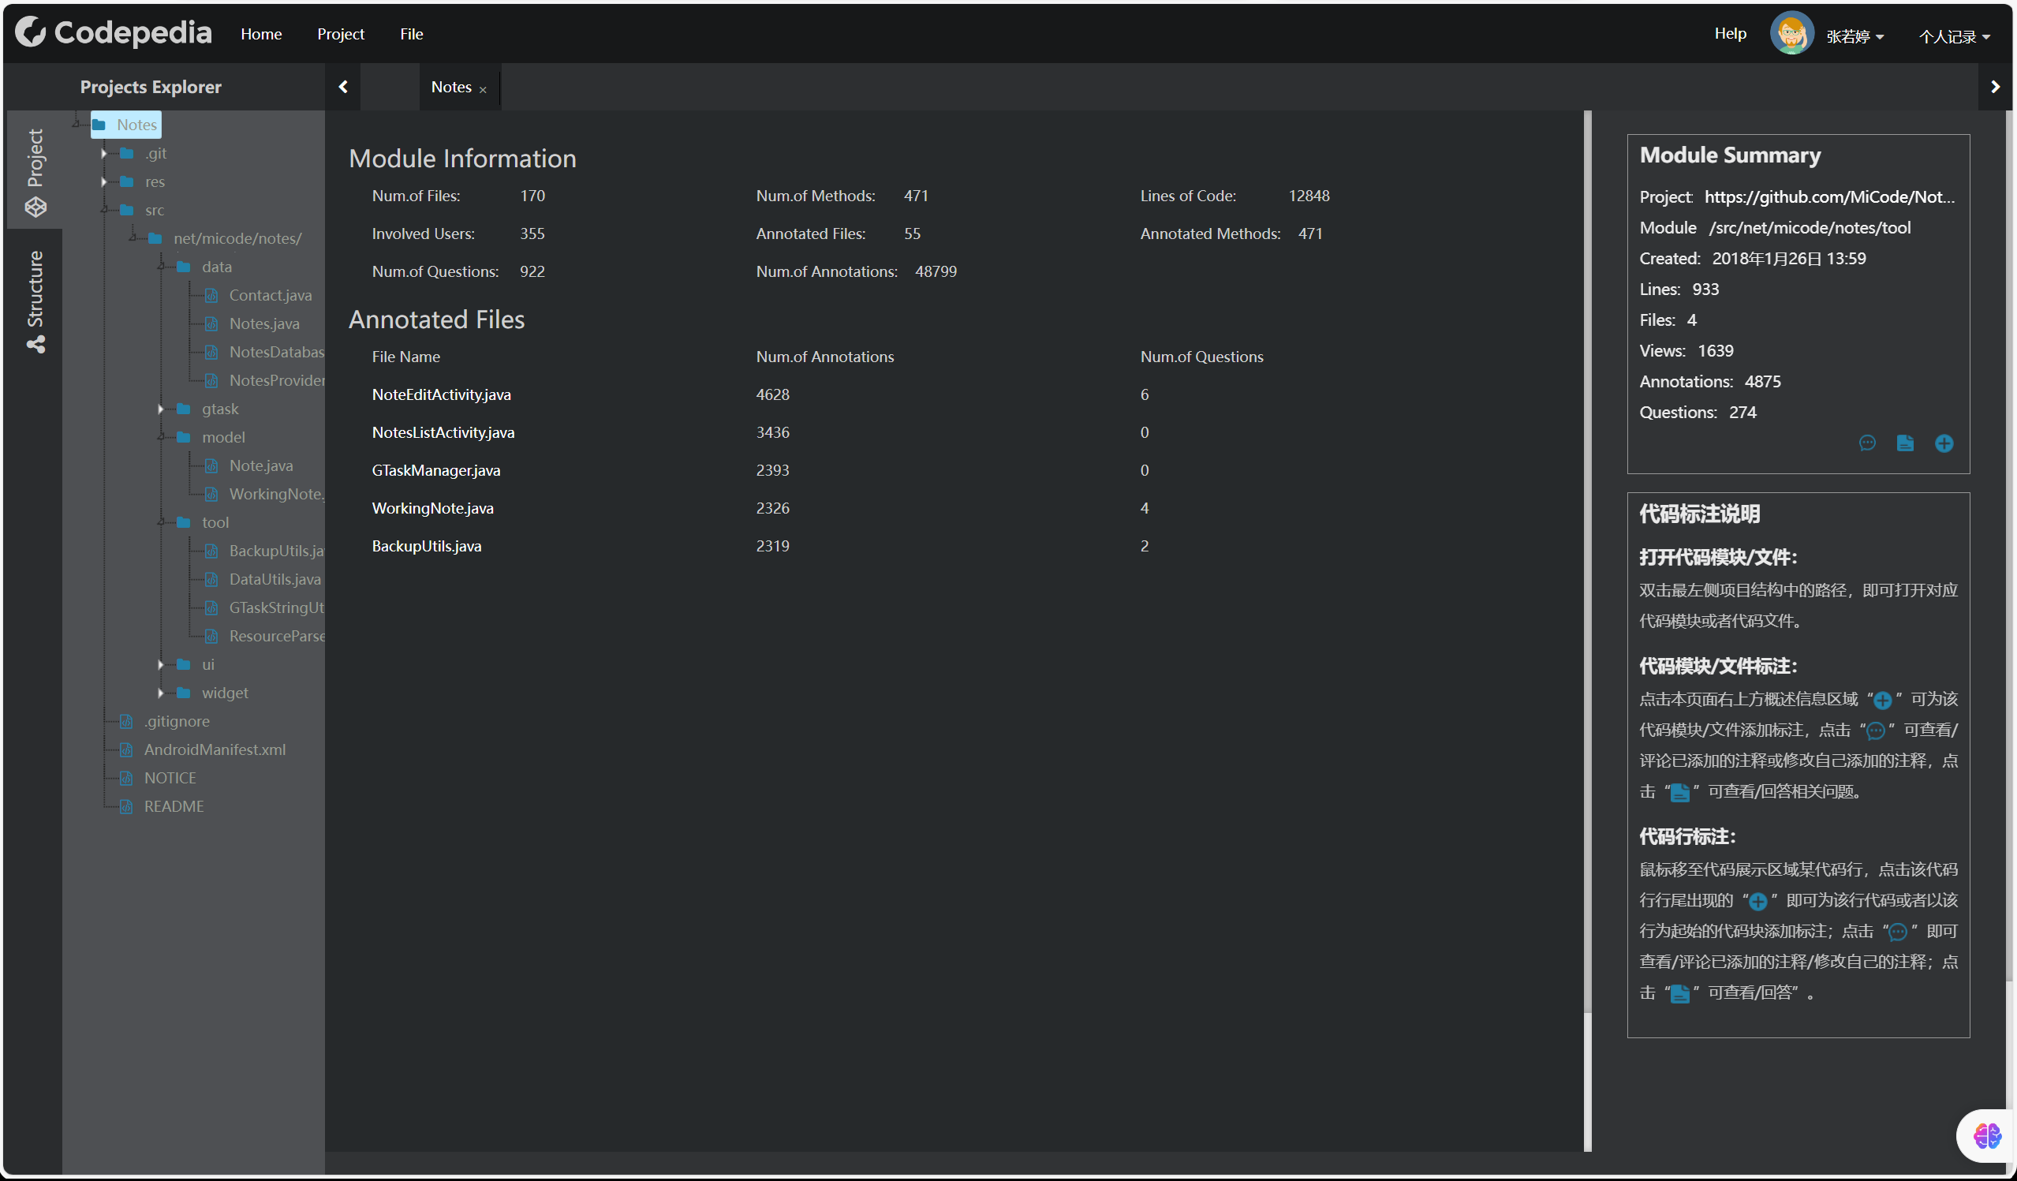This screenshot has height=1181, width=2017.
Task: Click the plus icon to add module annotation
Action: pos(1944,443)
